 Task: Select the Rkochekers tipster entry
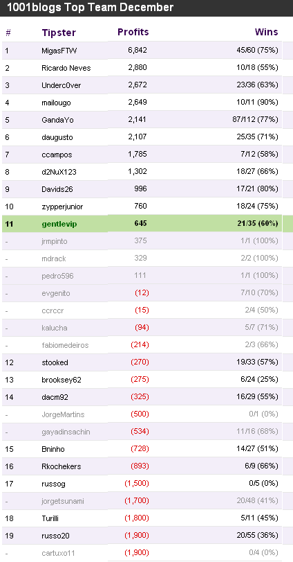[x=61, y=466]
